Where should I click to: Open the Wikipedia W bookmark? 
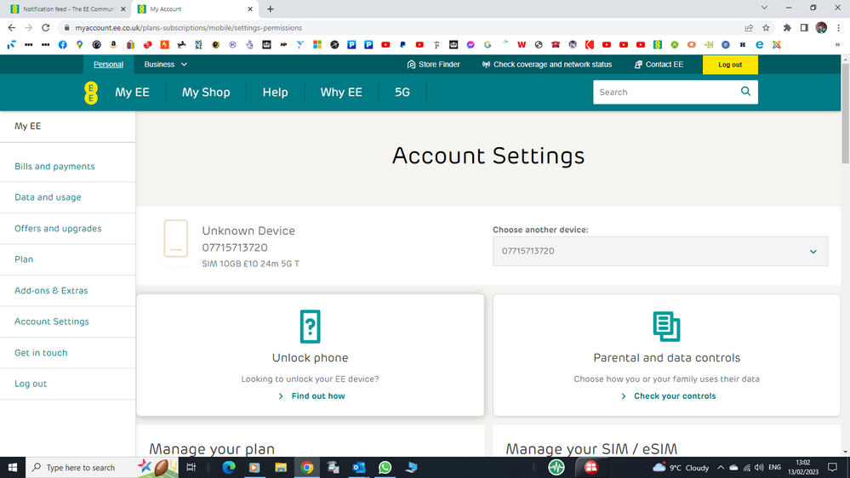point(522,45)
